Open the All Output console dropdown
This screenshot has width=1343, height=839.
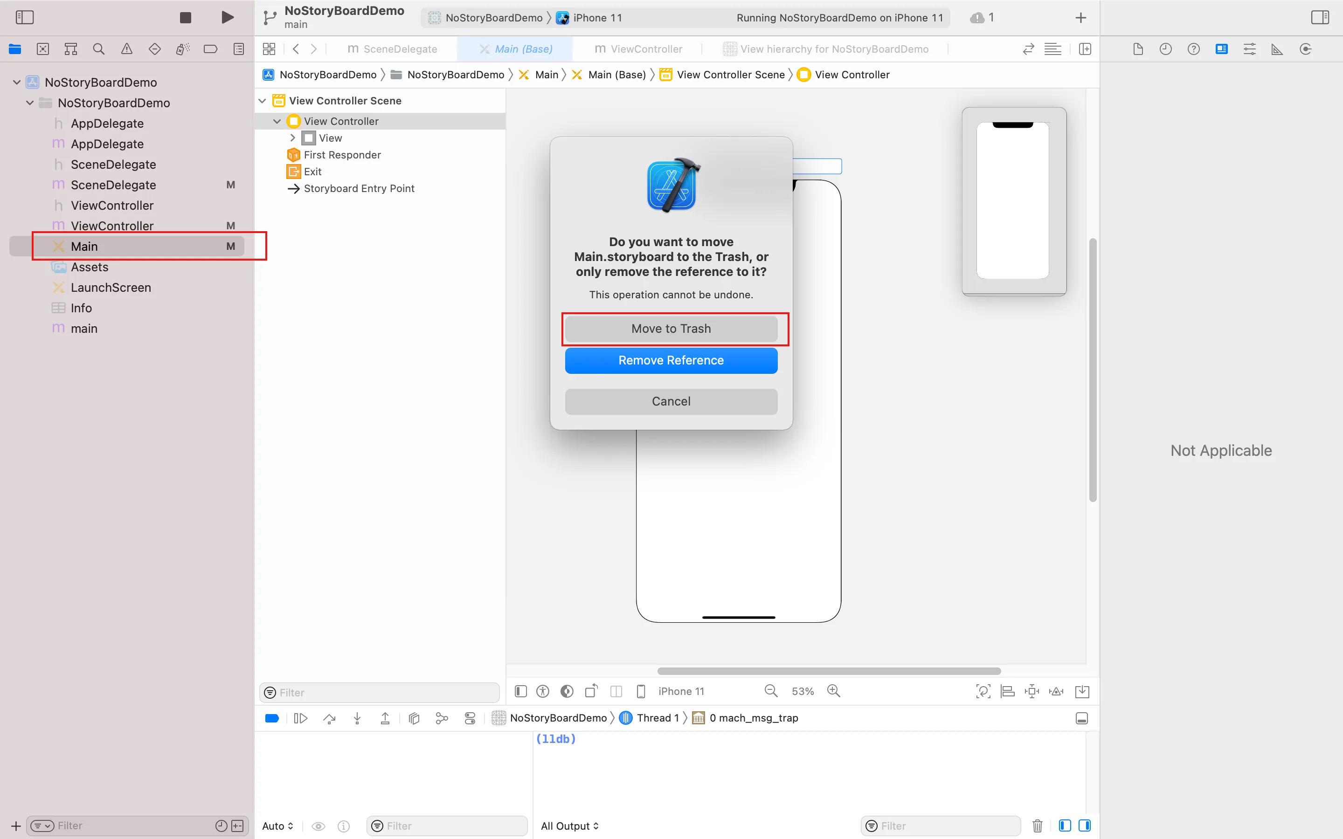tap(570, 825)
